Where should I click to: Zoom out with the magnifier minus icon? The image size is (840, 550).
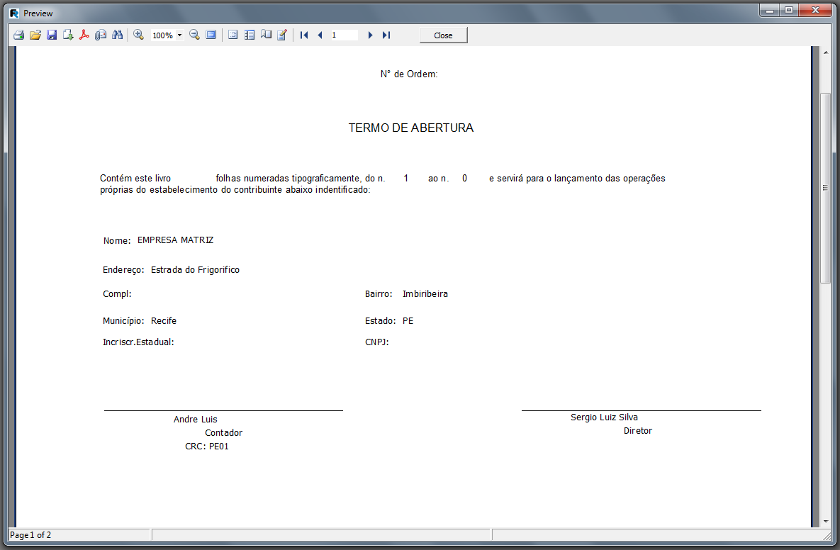click(x=194, y=35)
